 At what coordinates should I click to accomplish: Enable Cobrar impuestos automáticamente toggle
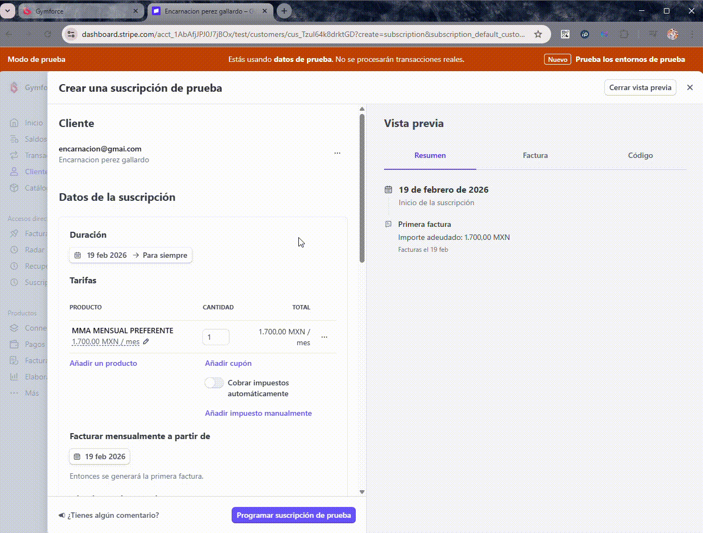click(214, 383)
